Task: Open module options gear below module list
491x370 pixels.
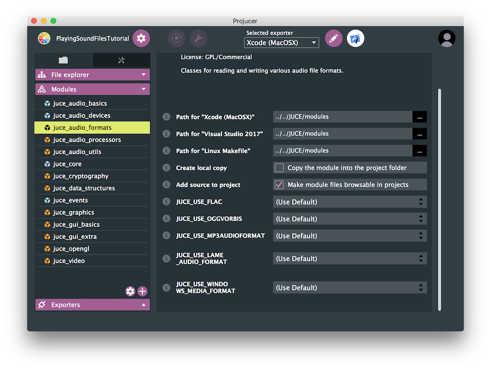Action: pyautogui.click(x=130, y=291)
